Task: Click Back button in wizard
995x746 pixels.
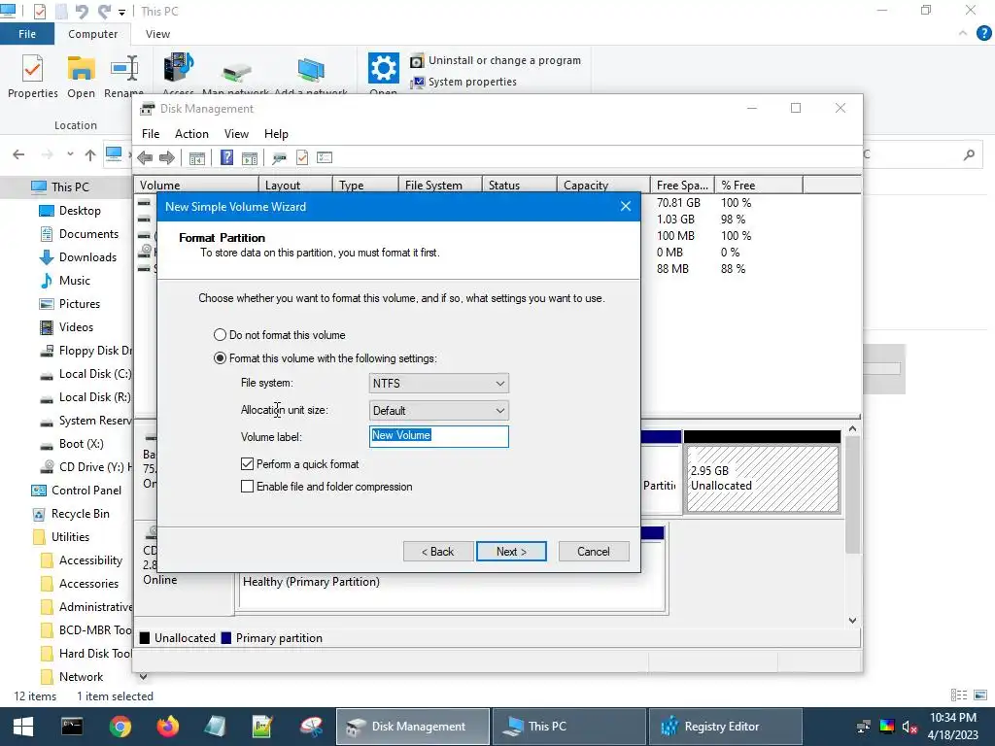Action: tap(438, 552)
